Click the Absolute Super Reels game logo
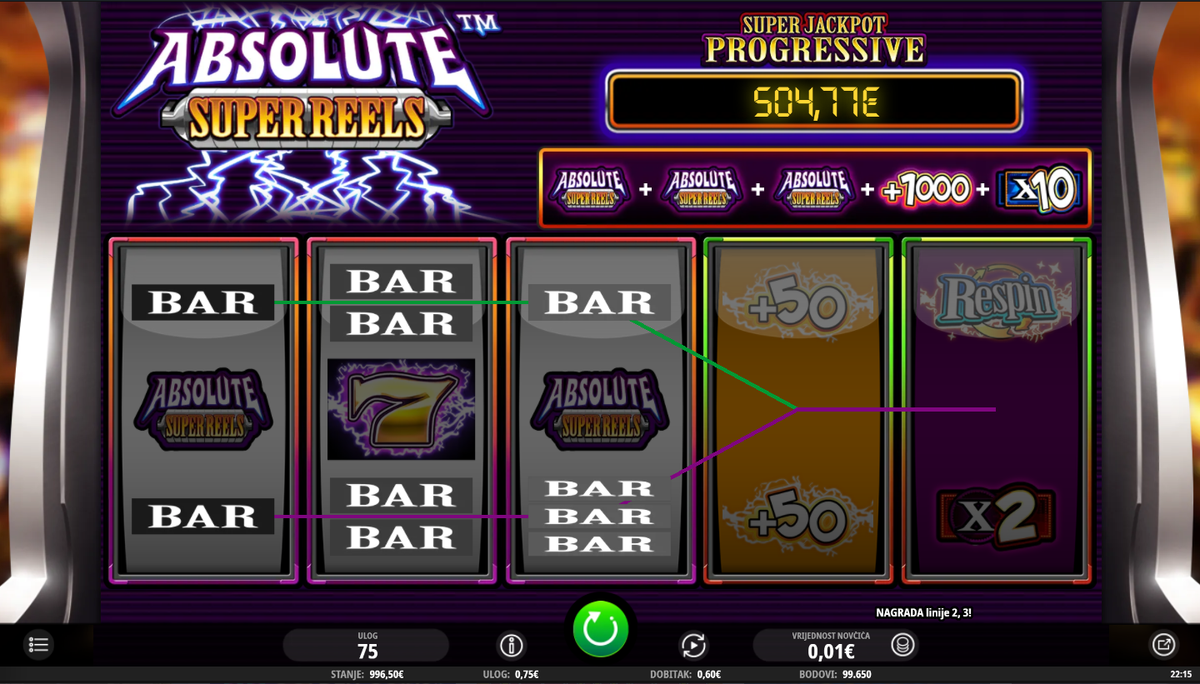Screen dimensions: 1200x684 coord(308,83)
